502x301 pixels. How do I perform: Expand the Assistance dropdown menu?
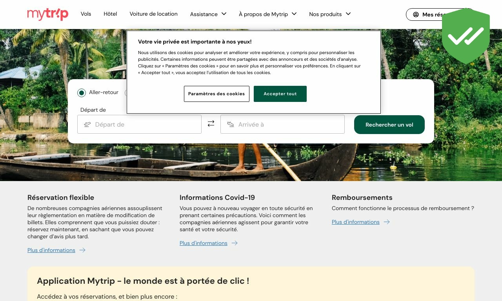(x=208, y=14)
